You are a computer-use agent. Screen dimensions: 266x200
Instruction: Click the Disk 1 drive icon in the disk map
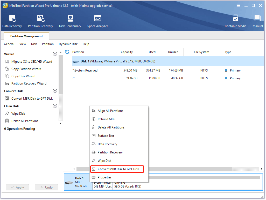click(x=69, y=183)
